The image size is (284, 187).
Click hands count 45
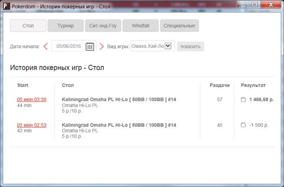click(x=219, y=125)
